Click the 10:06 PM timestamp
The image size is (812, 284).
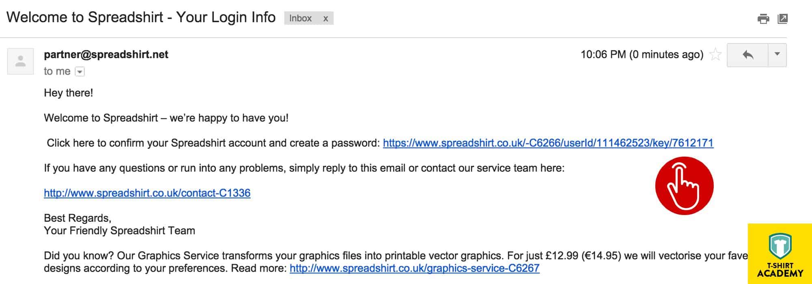pos(642,54)
